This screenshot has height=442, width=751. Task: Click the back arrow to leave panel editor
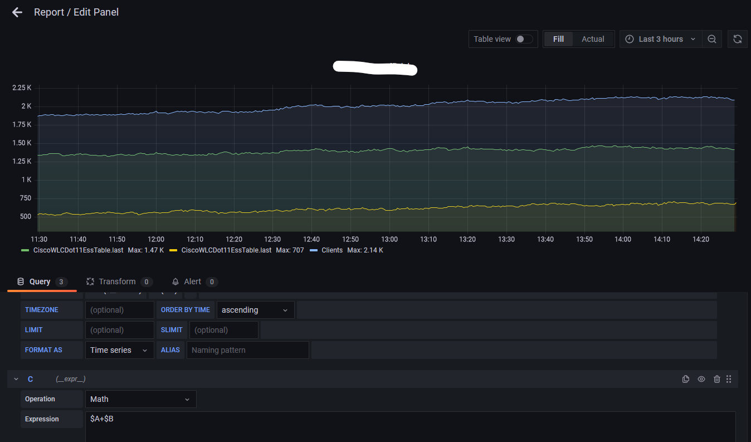[17, 12]
